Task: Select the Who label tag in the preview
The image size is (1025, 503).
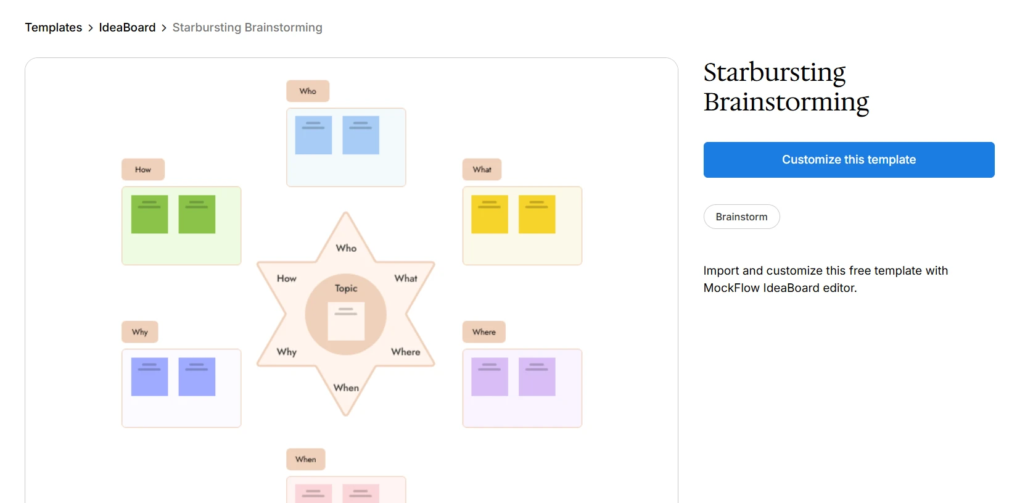Action: point(307,91)
